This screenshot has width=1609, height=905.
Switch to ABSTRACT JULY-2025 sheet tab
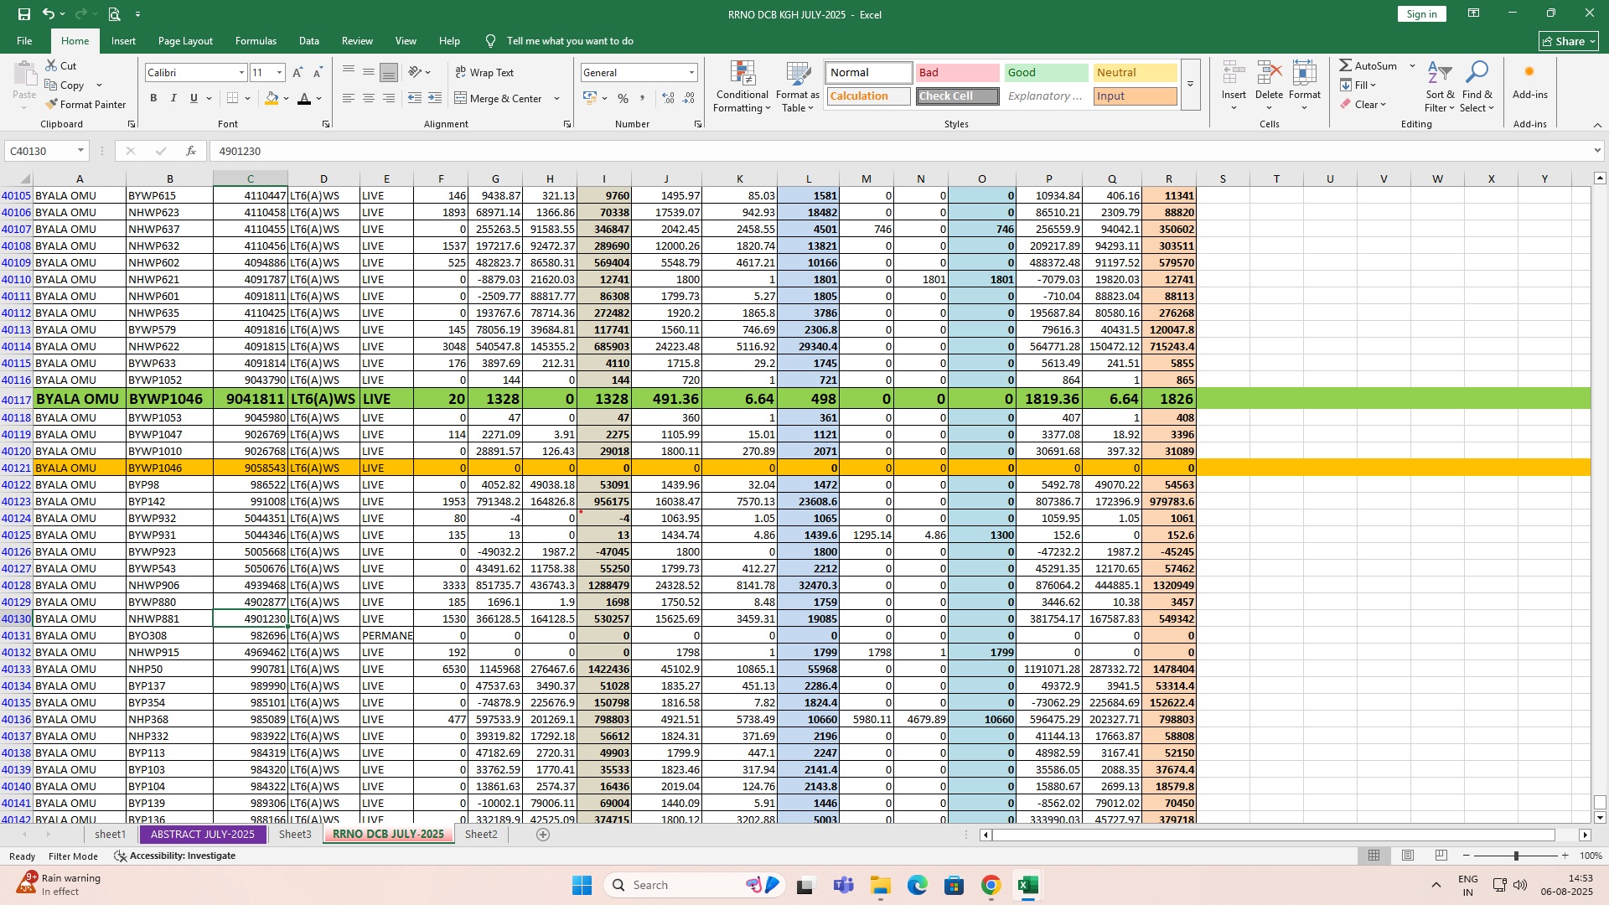click(202, 835)
